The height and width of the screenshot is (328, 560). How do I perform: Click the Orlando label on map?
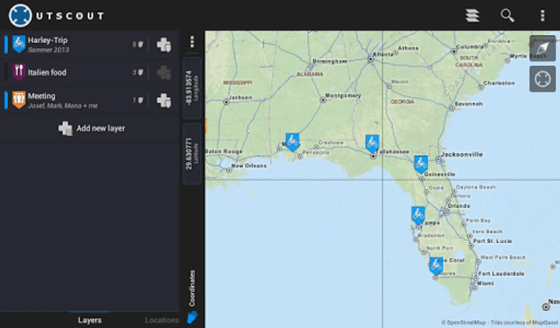(459, 206)
